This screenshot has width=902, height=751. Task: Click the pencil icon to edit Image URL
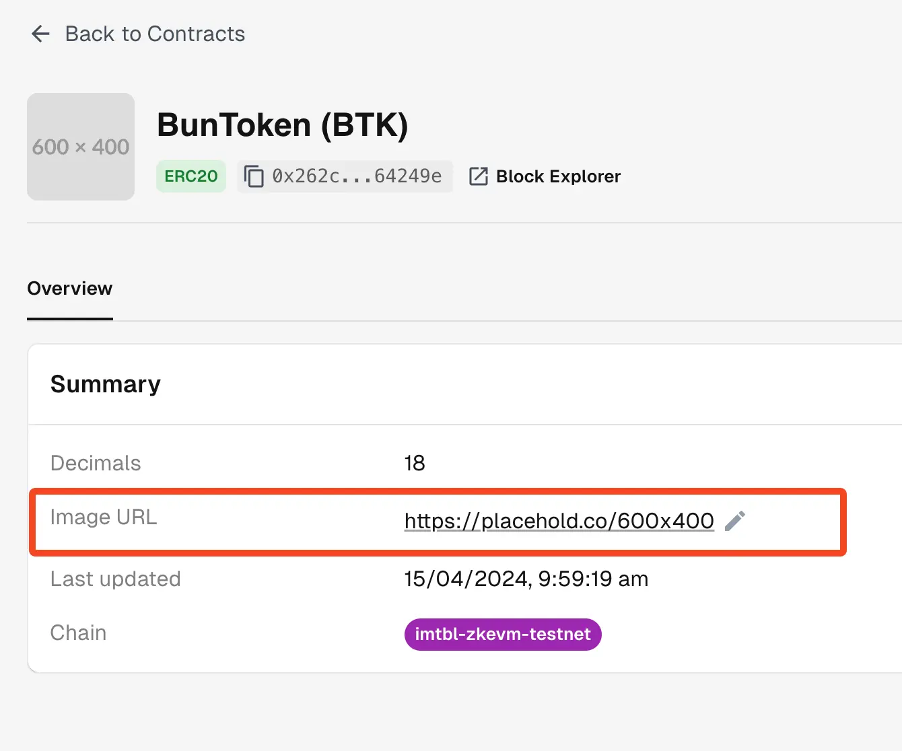pos(735,521)
